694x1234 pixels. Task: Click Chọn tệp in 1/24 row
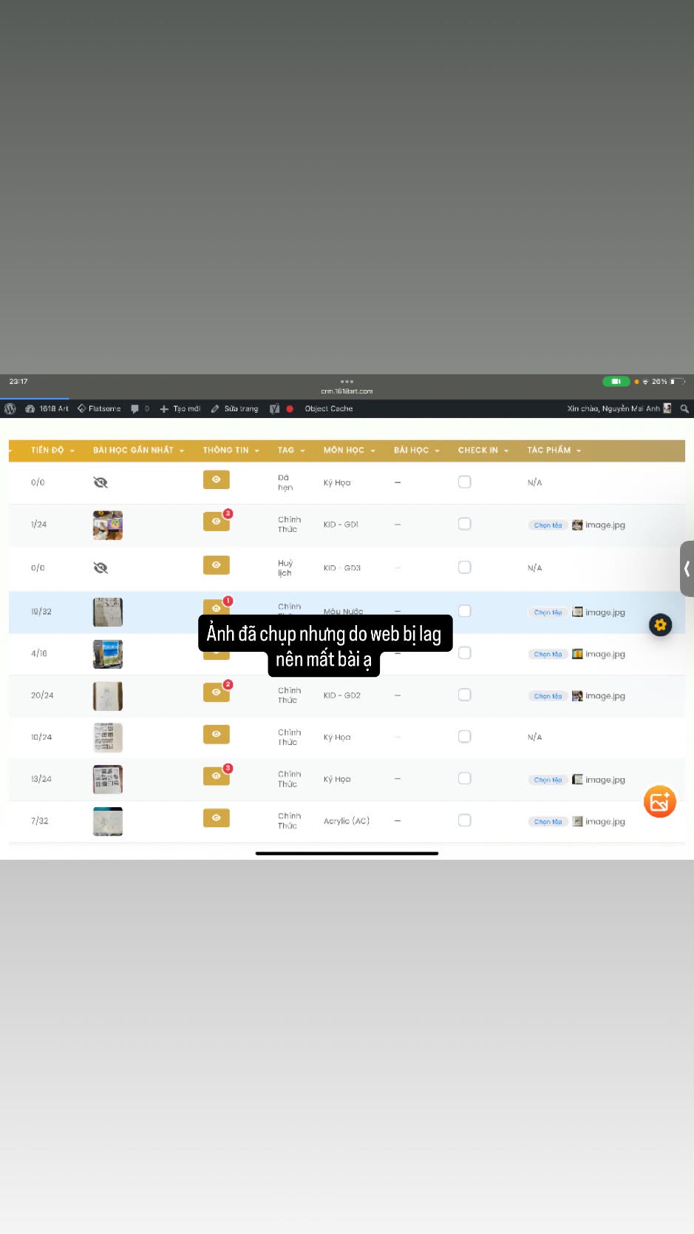point(548,525)
